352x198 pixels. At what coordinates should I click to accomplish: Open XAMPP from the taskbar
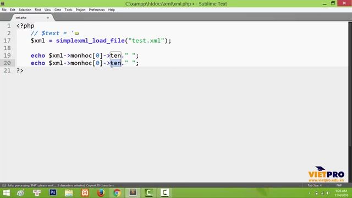point(85,193)
